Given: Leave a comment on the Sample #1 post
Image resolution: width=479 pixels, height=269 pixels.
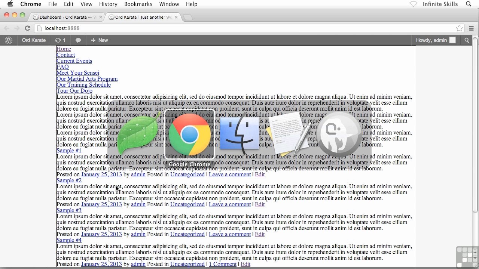Looking at the screenshot, I should point(230,174).
